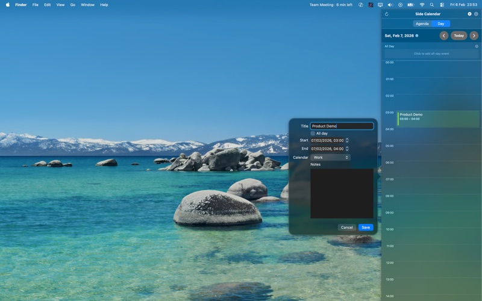
Task: Click the menu bar date and time
Action: [x=463, y=5]
